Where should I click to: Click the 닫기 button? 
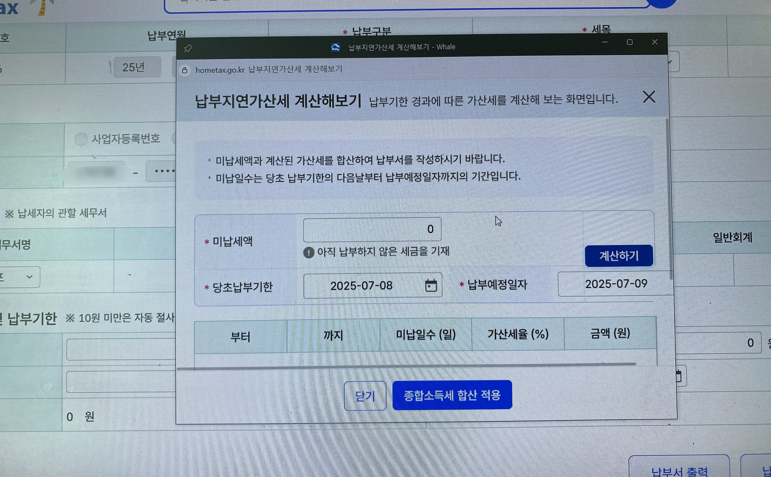pos(365,396)
